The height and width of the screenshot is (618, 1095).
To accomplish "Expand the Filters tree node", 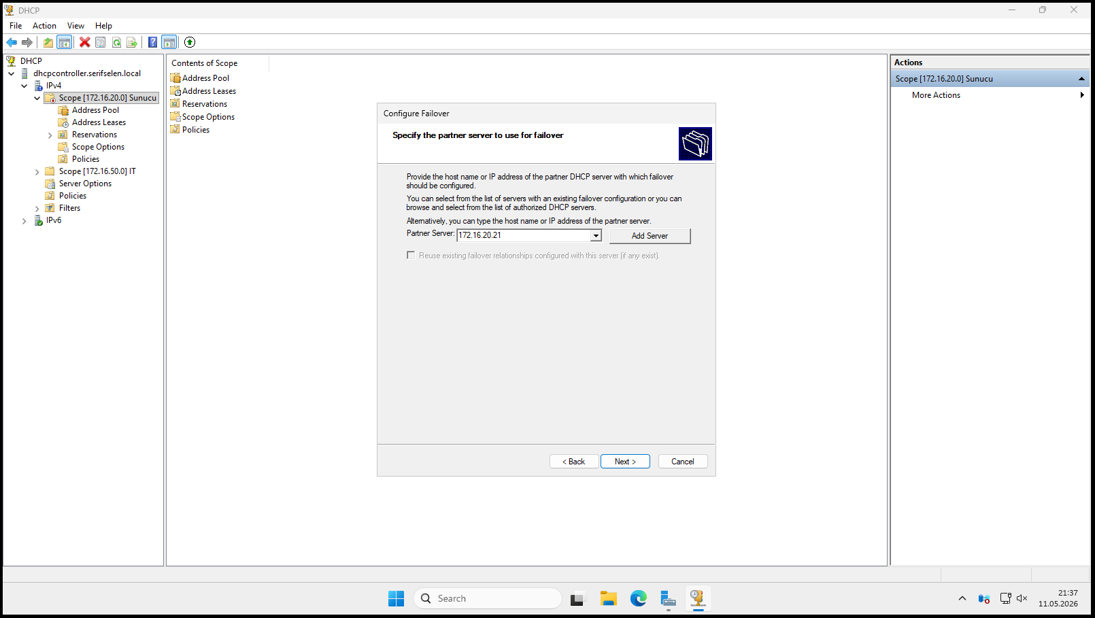I will (x=37, y=209).
